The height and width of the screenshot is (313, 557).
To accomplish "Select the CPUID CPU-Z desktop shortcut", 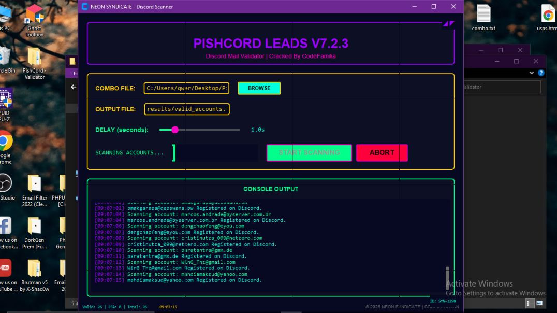I will 5,105.
